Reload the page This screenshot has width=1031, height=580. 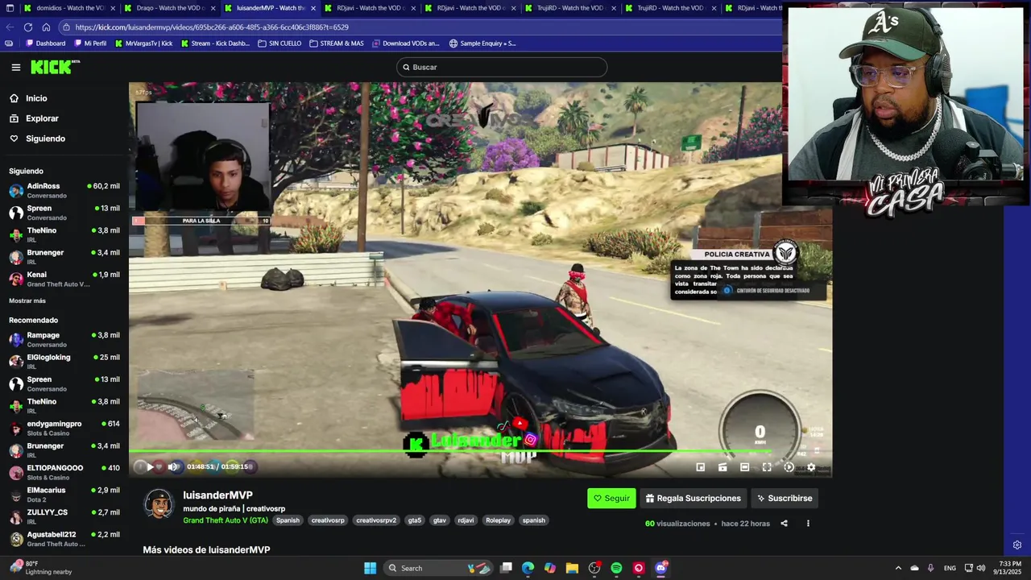click(x=27, y=27)
